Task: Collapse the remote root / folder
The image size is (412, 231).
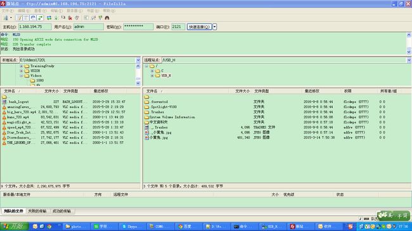Action: 146,66
